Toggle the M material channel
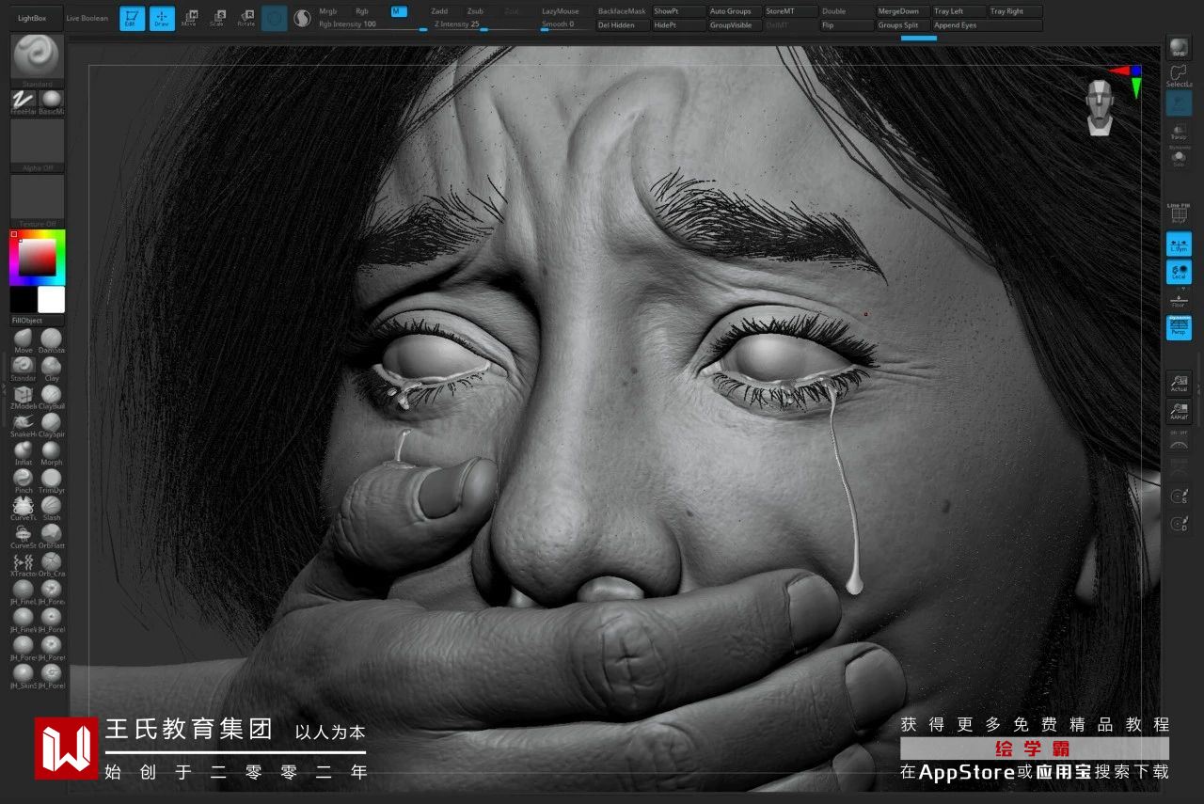This screenshot has height=804, width=1204. click(398, 11)
